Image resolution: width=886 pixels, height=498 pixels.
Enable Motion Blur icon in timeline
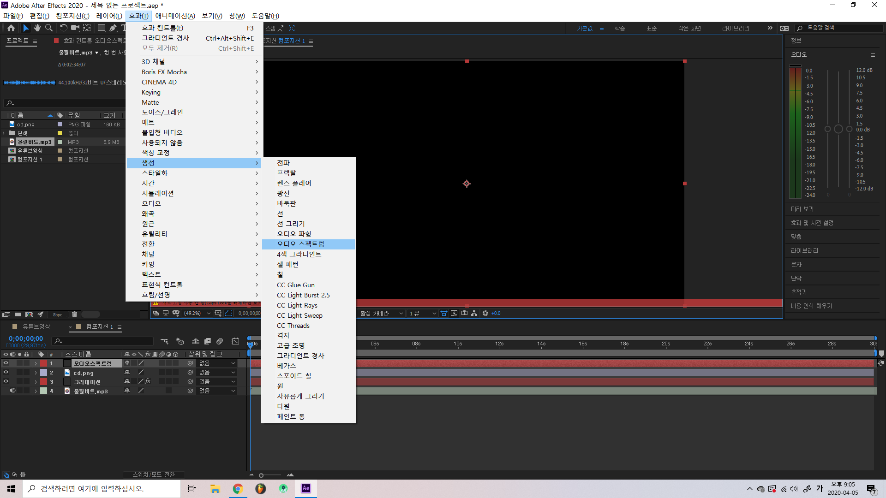tap(220, 341)
